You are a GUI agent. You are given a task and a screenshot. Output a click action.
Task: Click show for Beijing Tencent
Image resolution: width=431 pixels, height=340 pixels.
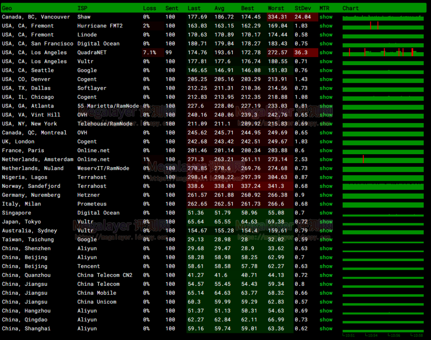pos(326,266)
